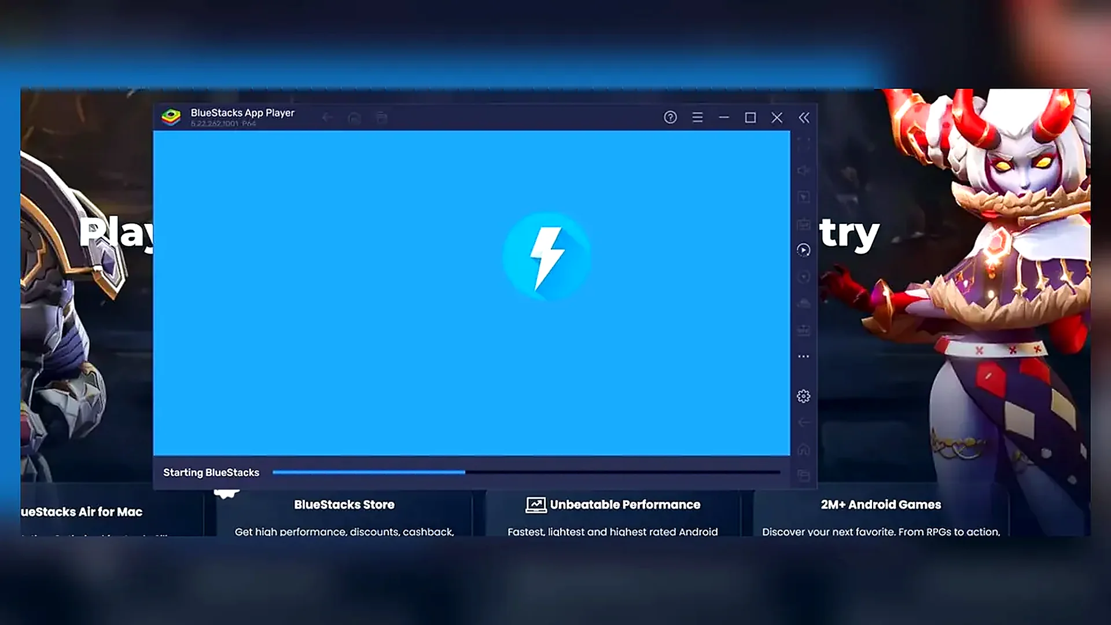Open the game controls icon in side toolbar

[x=804, y=224]
